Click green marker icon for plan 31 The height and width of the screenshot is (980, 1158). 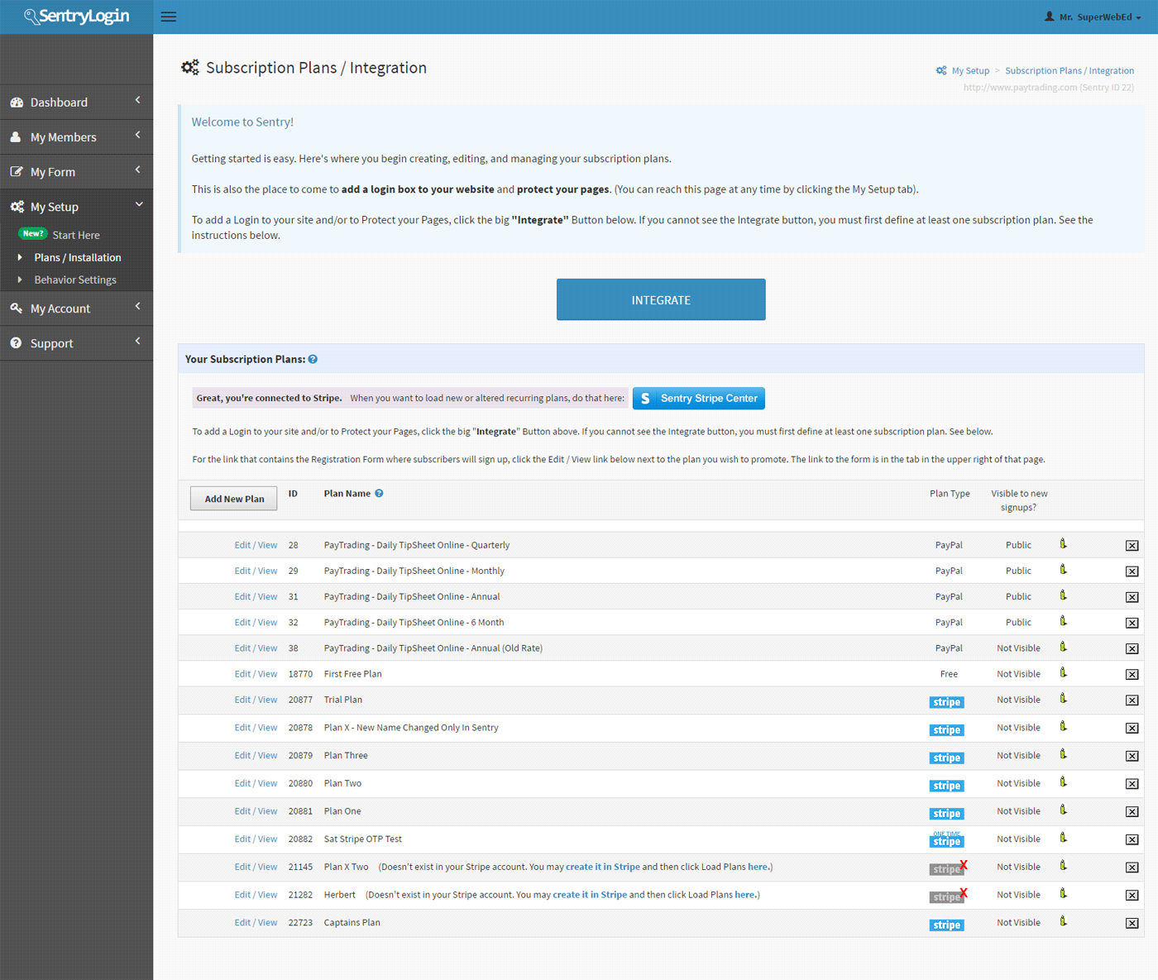click(x=1064, y=595)
